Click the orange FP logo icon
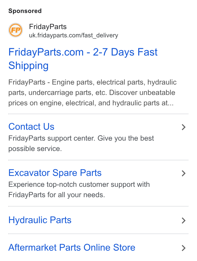197x261 pixels. pyautogui.click(x=16, y=30)
